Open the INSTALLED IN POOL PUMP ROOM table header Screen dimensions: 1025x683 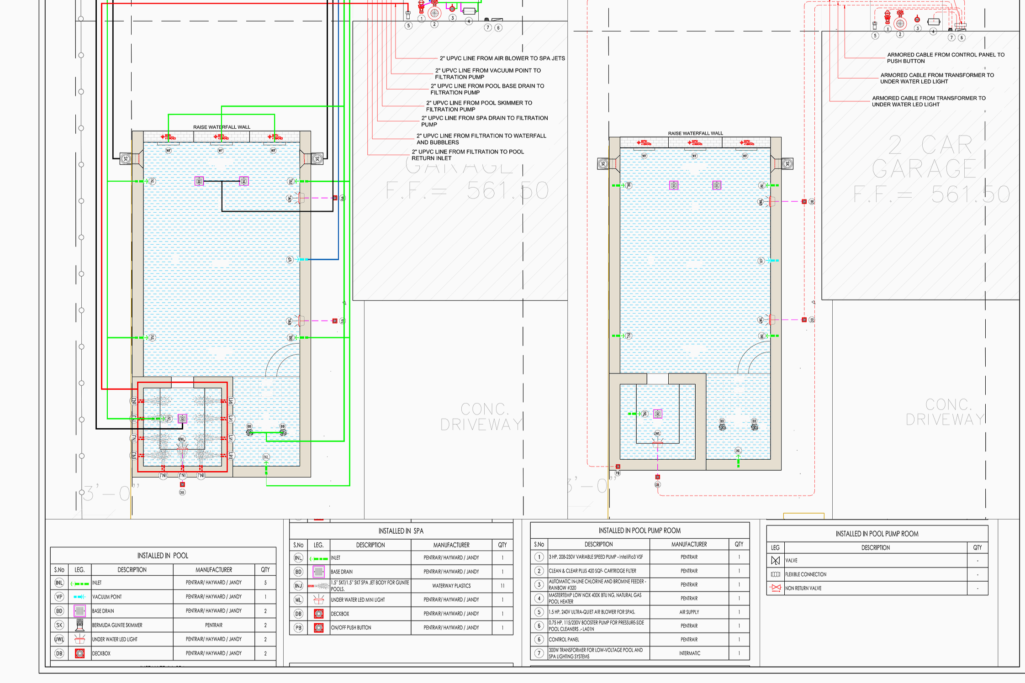click(x=639, y=531)
